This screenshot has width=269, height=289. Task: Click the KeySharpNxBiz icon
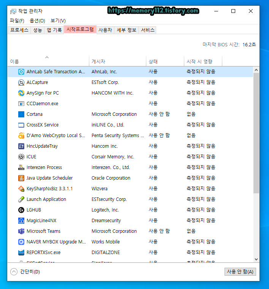coord(21,189)
